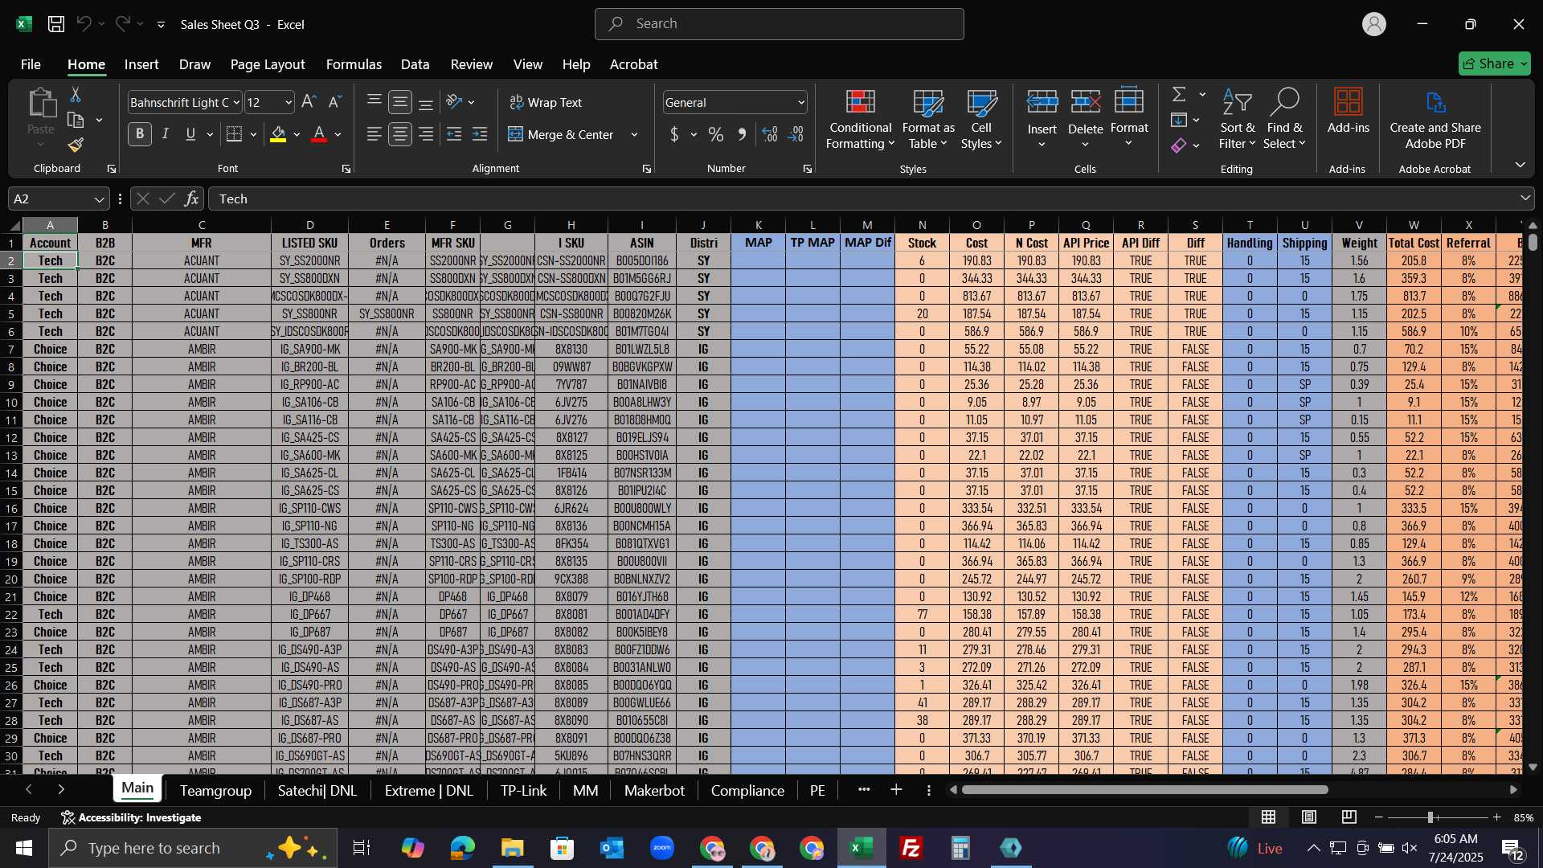Toggle Center horizontal alignment
Image resolution: width=1543 pixels, height=868 pixels.
tap(400, 134)
